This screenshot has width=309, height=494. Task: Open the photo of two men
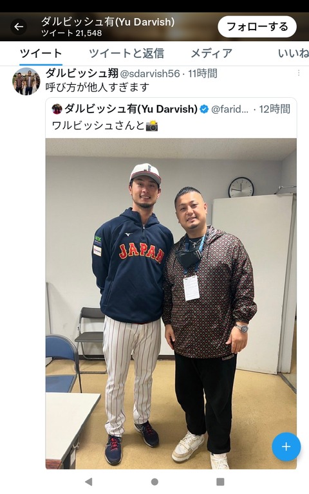click(171, 304)
